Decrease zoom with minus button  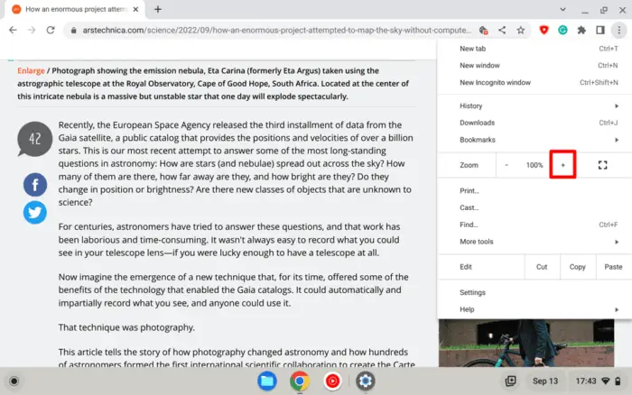click(507, 165)
